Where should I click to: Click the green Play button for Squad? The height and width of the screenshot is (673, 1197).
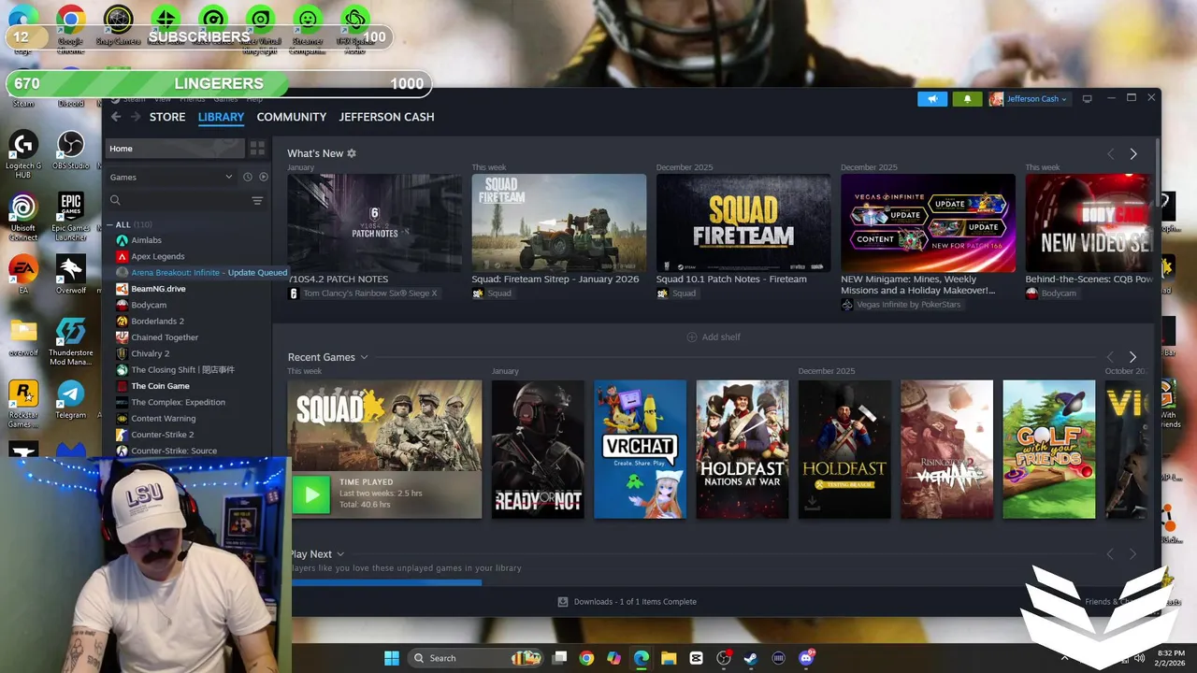311,495
